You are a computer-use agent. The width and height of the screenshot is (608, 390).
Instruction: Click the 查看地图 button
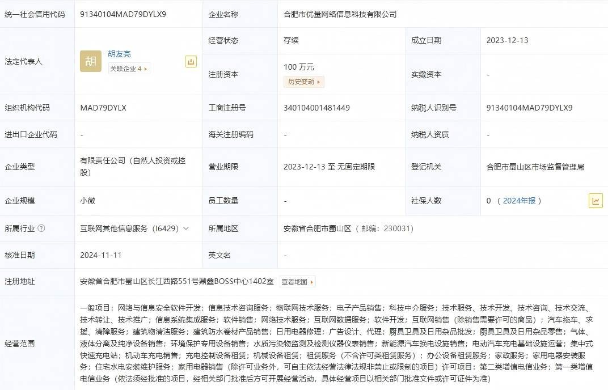(x=297, y=282)
